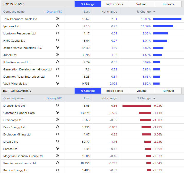Open Evolution Mining Ltd company link
184x173 pixels.
pyautogui.click(x=17, y=134)
